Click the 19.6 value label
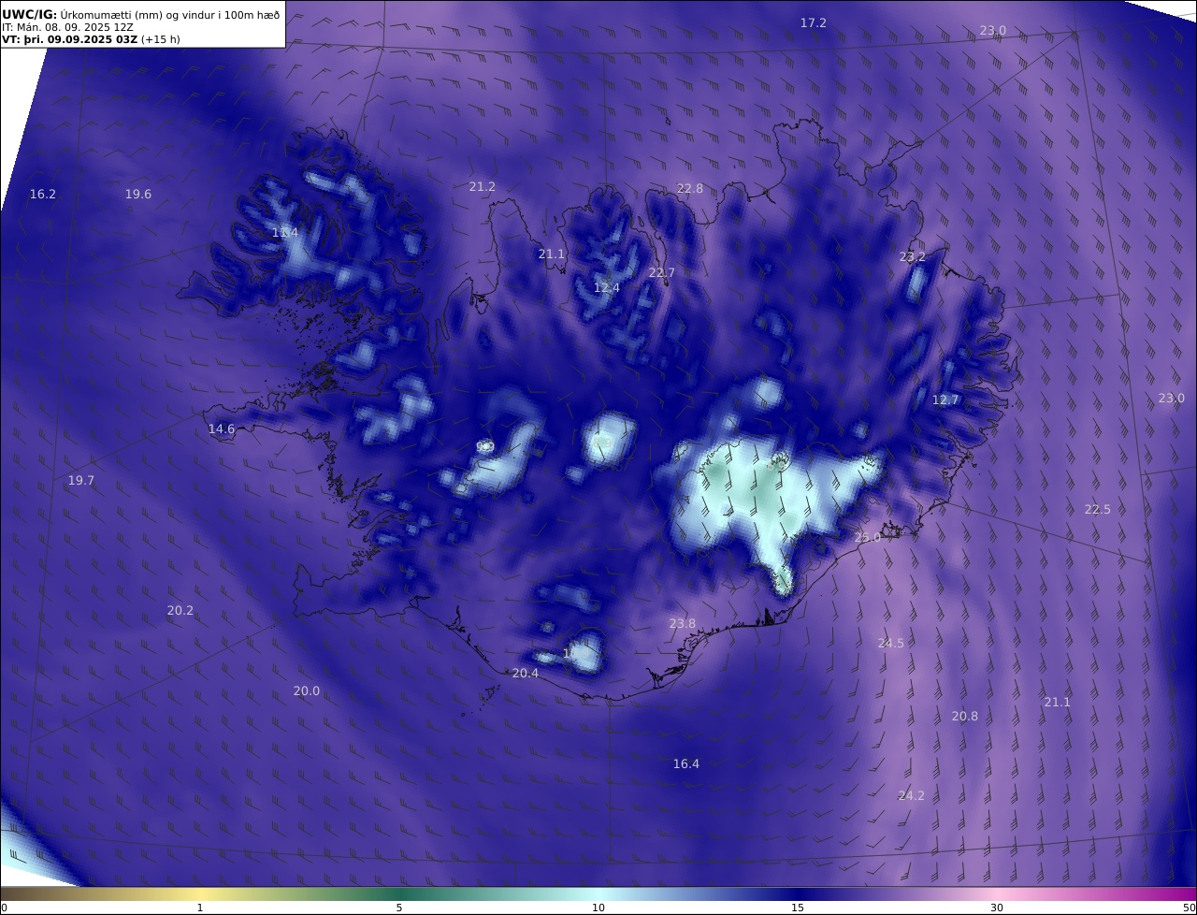1197x915 pixels. pos(138,194)
